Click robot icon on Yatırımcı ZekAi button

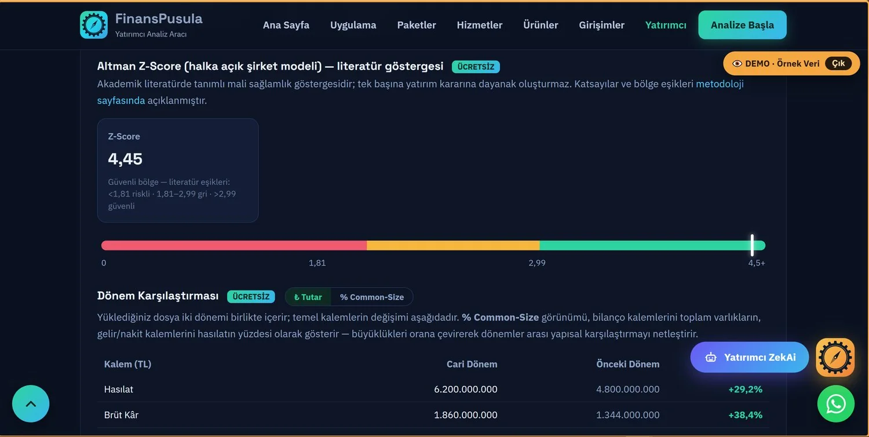[710, 358]
